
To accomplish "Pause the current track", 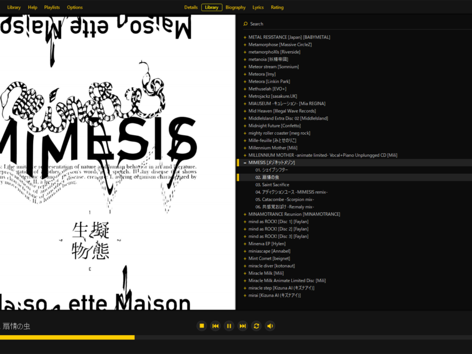I will (x=229, y=326).
